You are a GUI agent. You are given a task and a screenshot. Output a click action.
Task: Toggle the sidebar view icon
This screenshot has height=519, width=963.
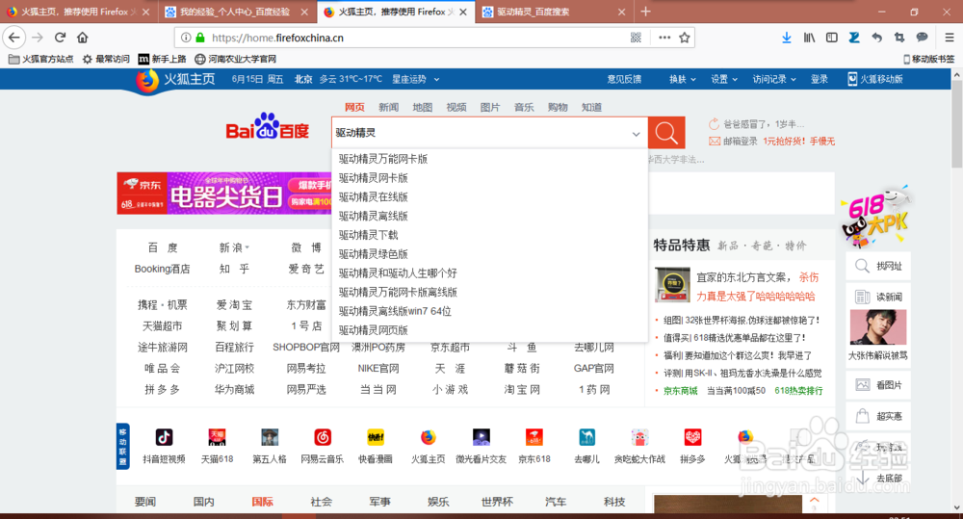832,38
